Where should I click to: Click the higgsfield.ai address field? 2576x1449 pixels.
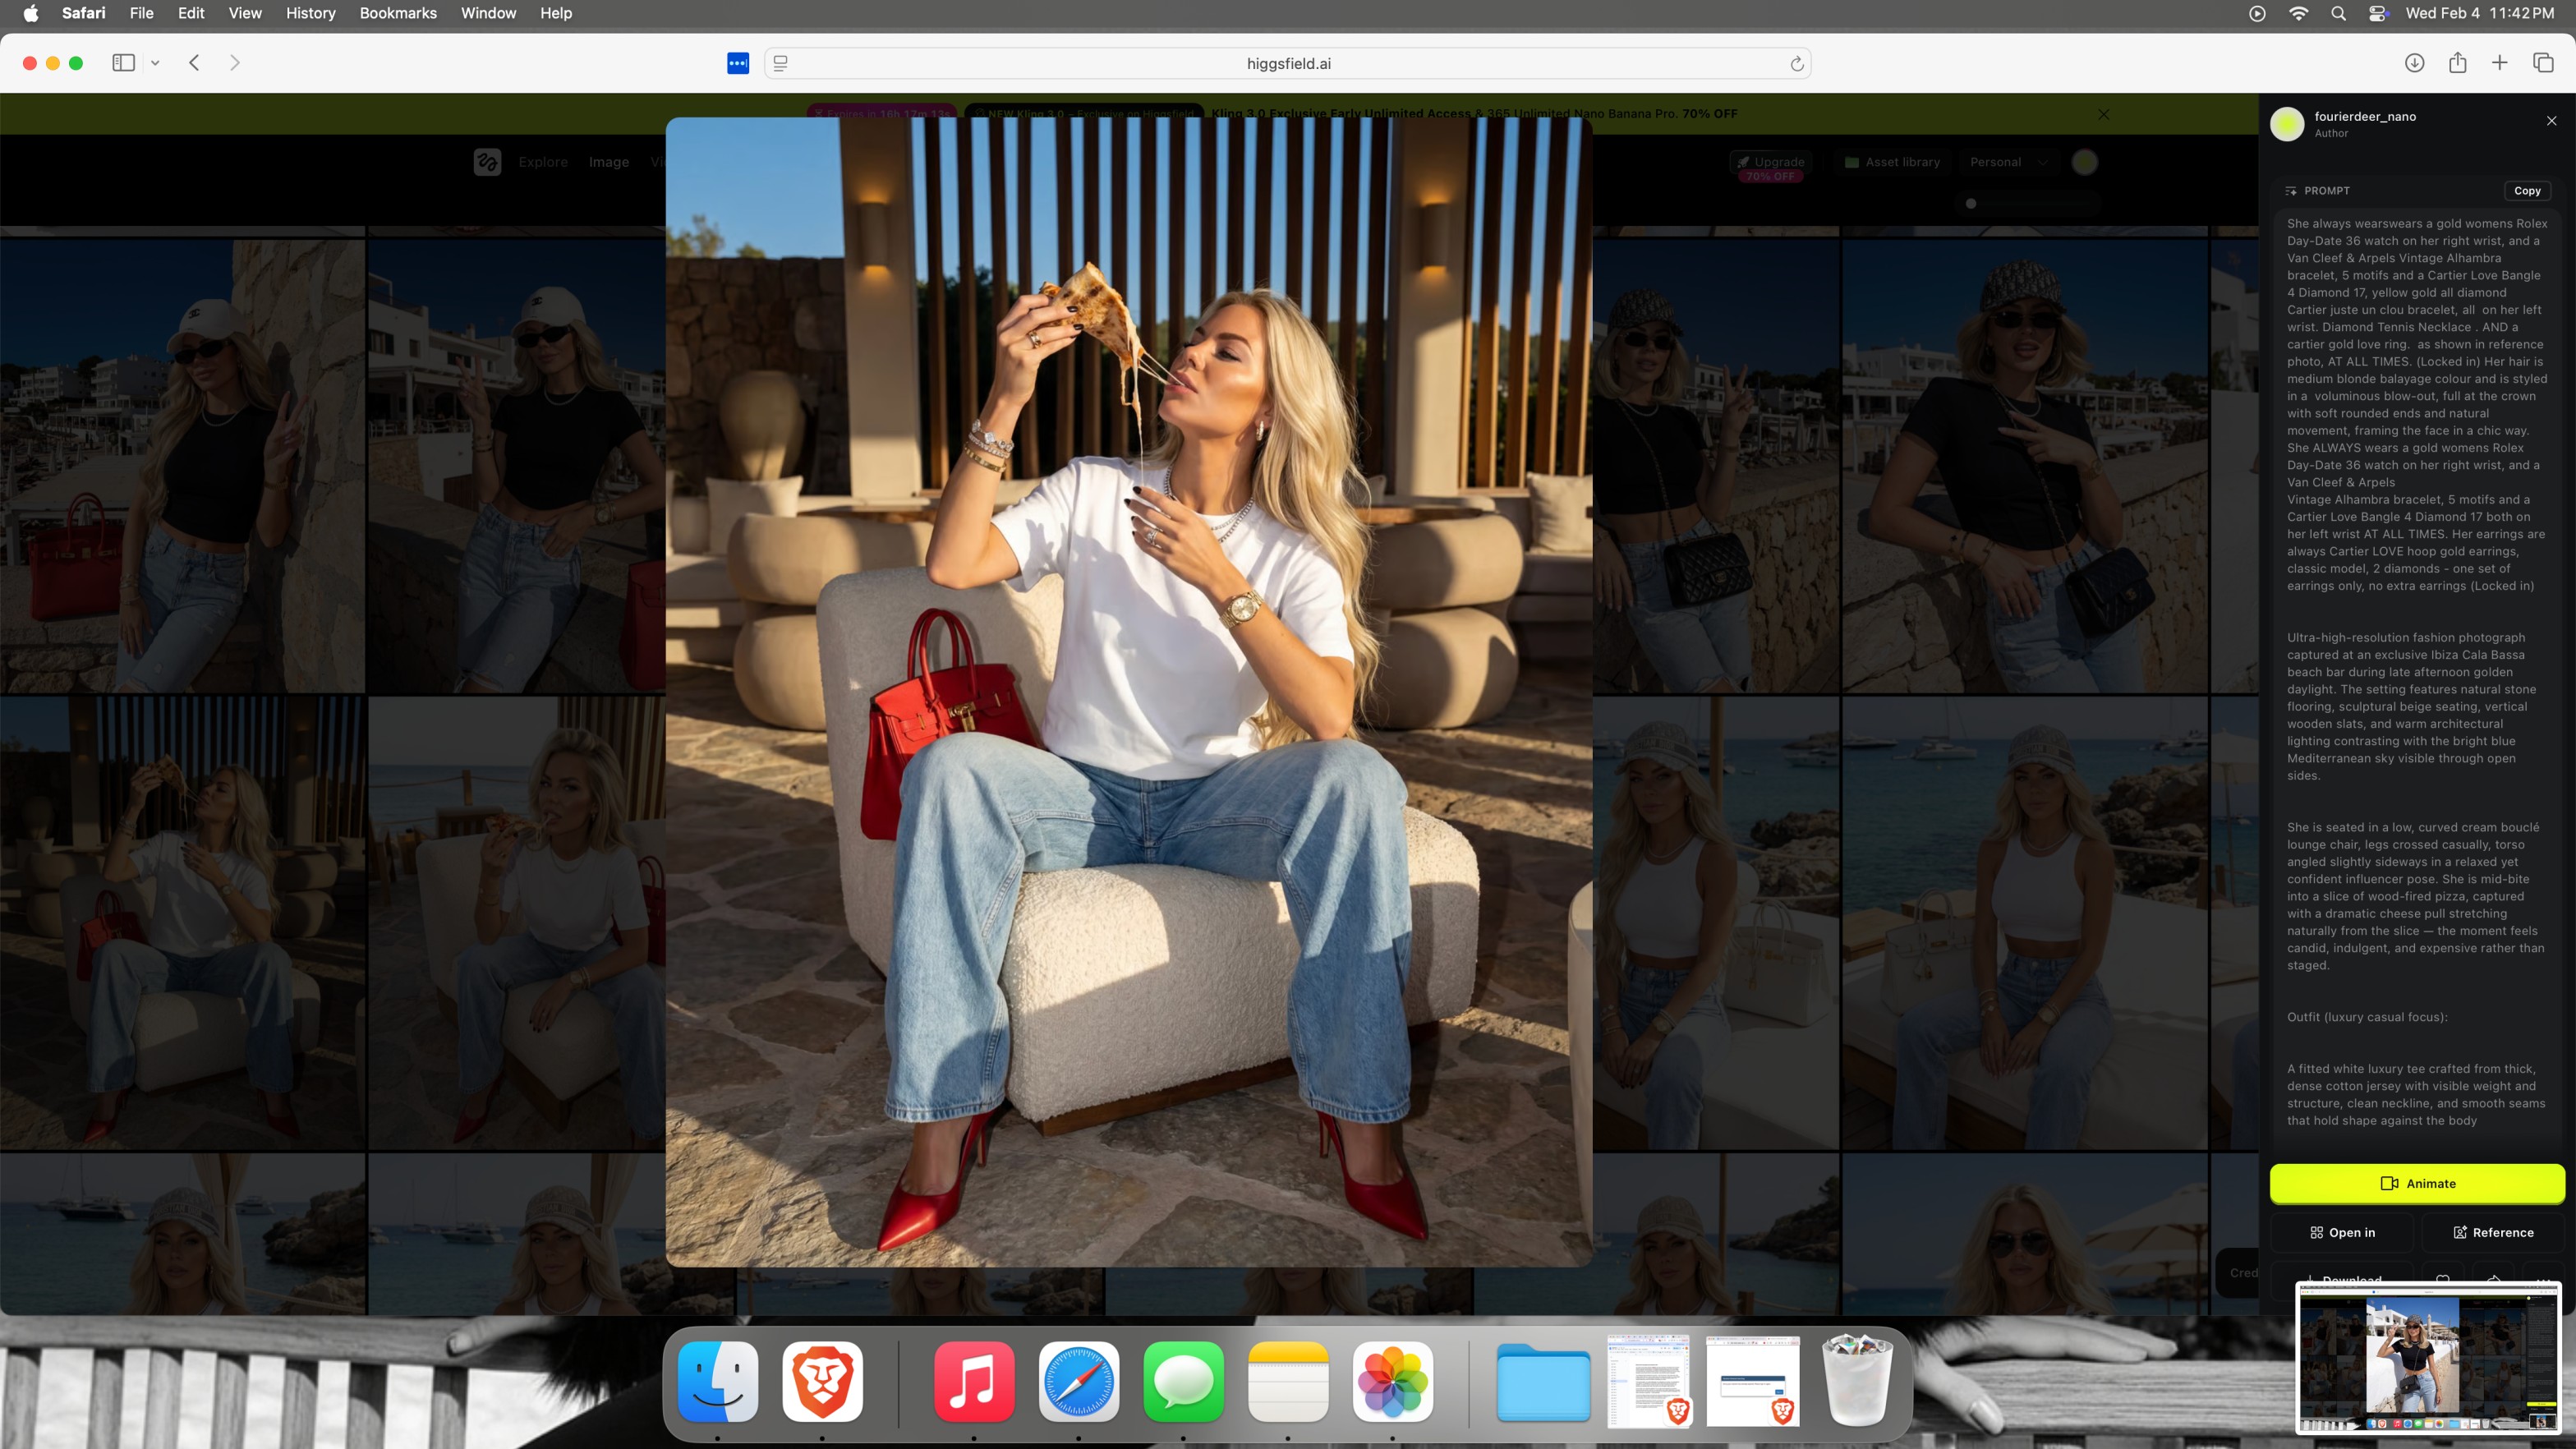click(x=1287, y=64)
